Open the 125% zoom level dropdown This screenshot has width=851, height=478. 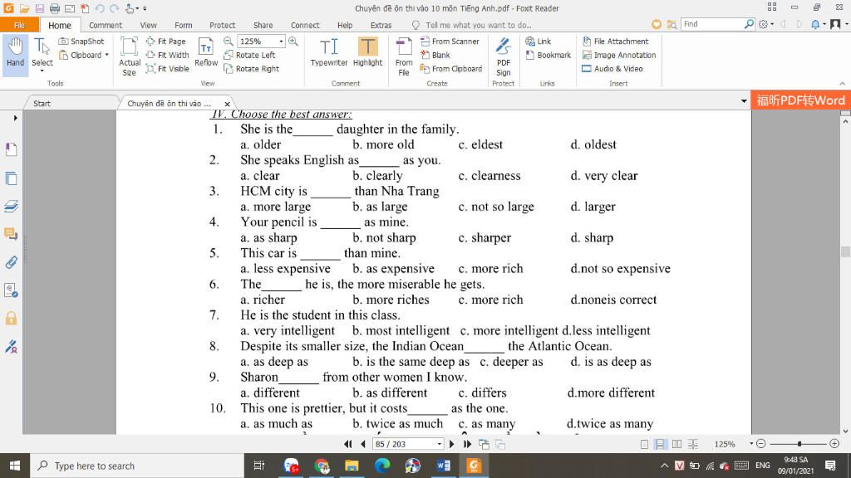point(281,41)
